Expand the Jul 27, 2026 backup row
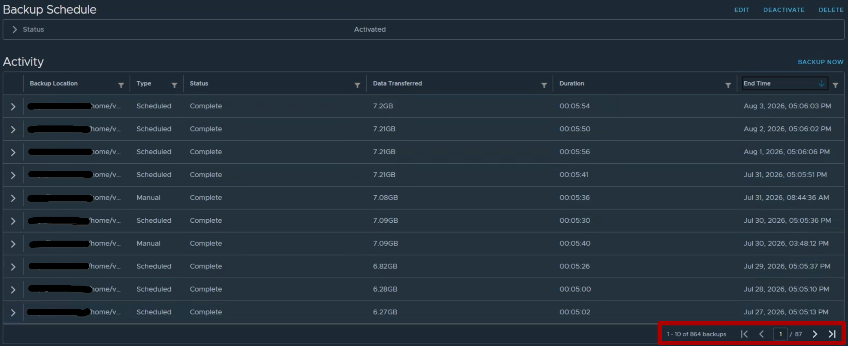848x346 pixels. click(x=13, y=313)
